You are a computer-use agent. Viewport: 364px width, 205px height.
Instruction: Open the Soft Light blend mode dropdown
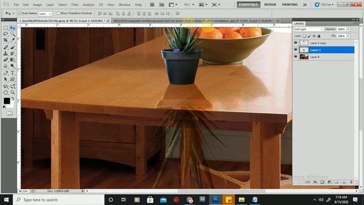pos(308,29)
